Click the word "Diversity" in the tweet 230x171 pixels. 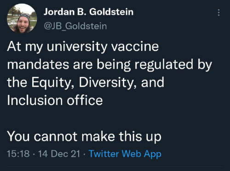(106, 83)
